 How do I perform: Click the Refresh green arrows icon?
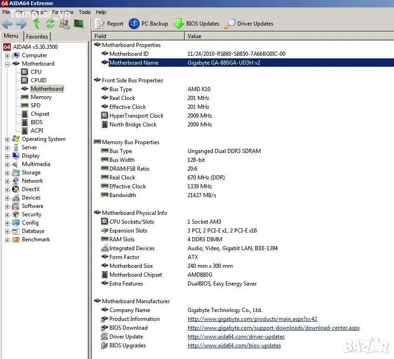tap(50, 24)
